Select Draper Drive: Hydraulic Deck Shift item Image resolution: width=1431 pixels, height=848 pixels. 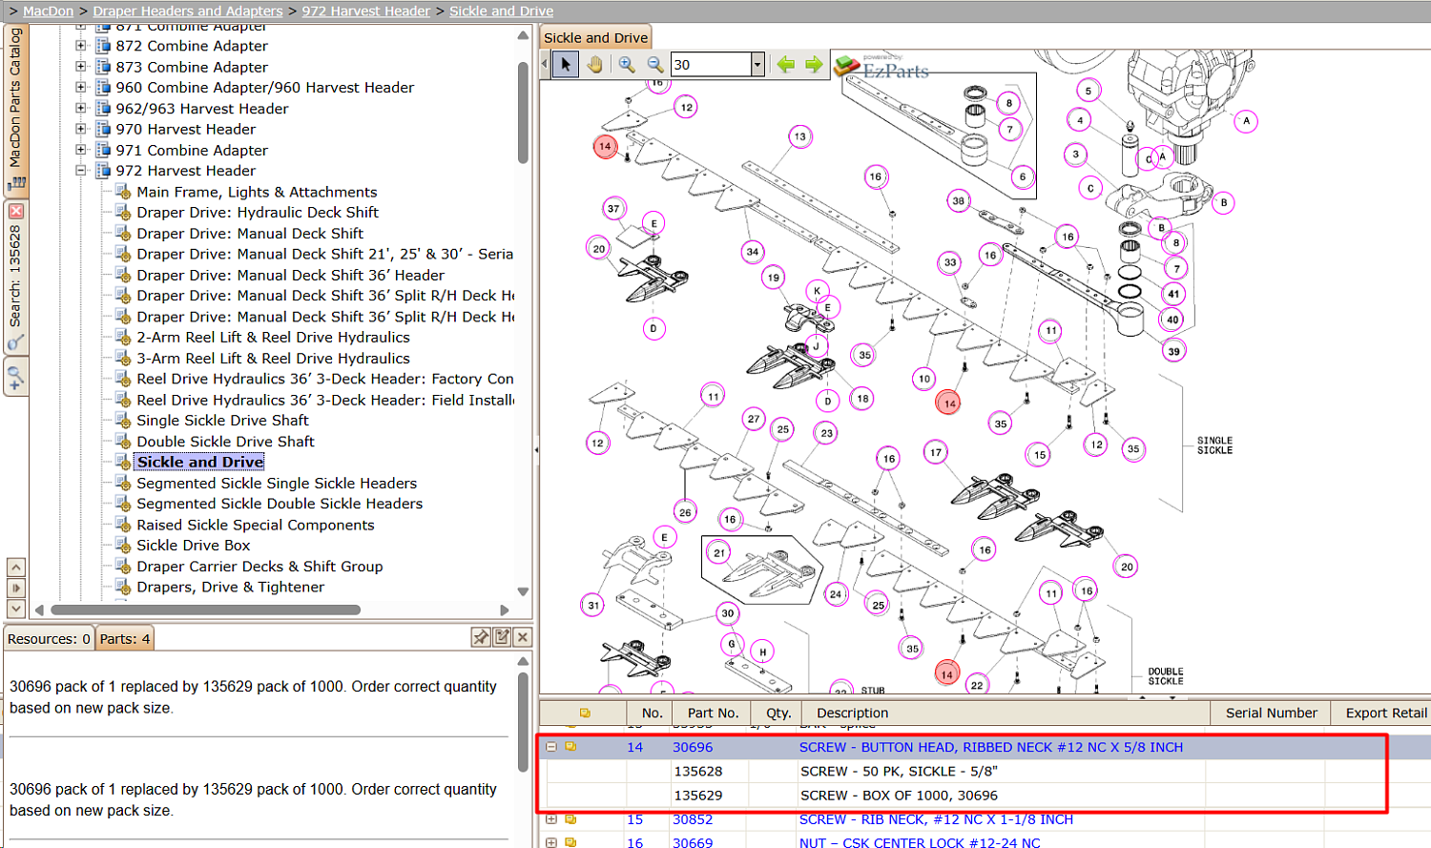tap(258, 213)
